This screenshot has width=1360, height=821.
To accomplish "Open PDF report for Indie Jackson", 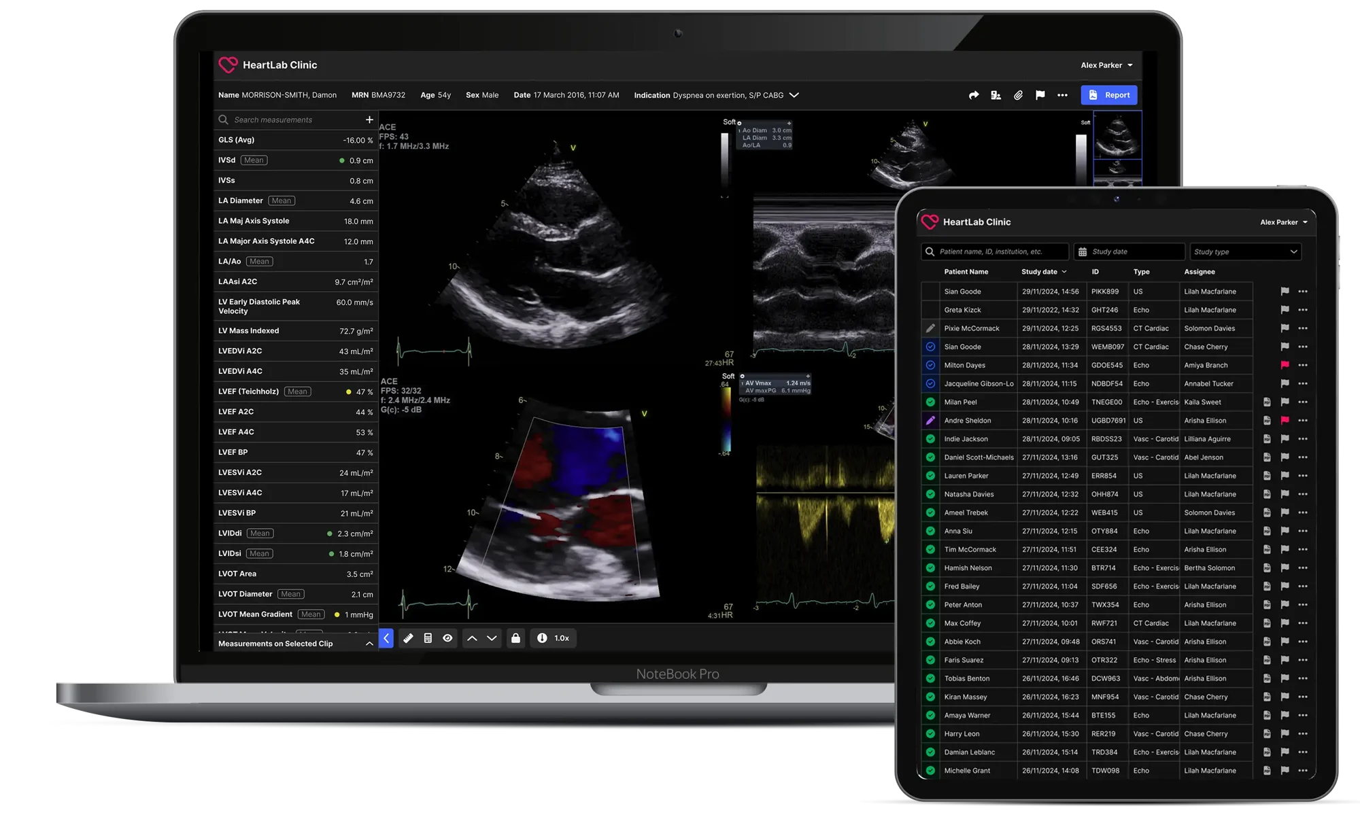I will 1267,439.
